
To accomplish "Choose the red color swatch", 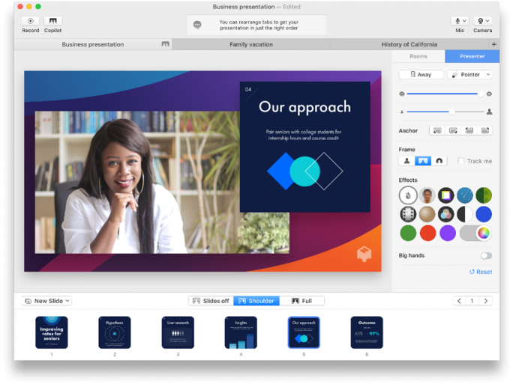I will point(427,233).
